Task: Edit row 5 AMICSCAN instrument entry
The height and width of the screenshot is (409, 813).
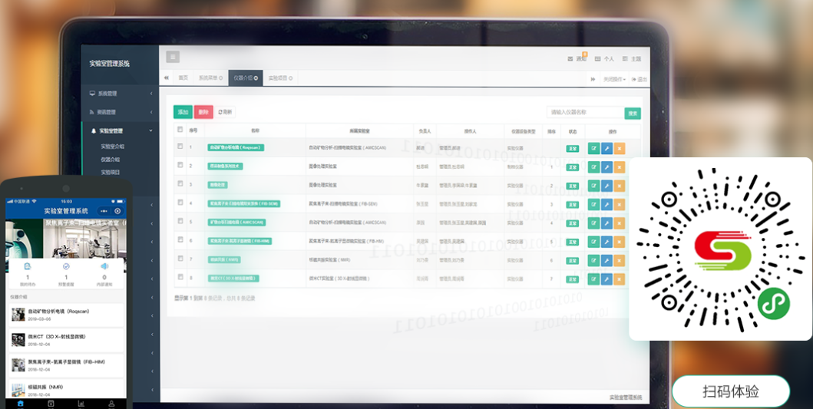Action: point(593,223)
